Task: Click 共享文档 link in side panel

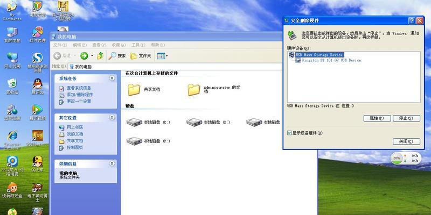Action: (75, 141)
